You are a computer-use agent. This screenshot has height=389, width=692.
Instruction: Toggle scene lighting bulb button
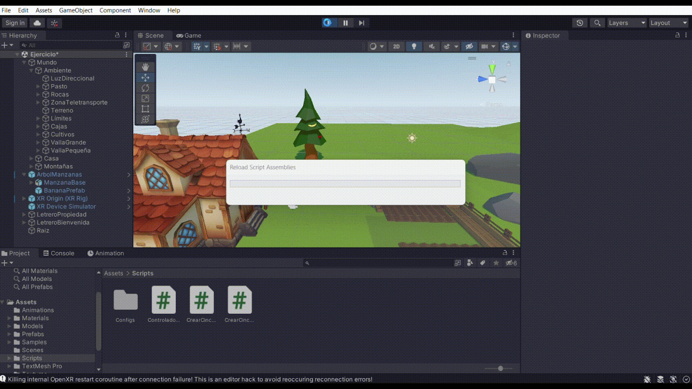point(414,46)
